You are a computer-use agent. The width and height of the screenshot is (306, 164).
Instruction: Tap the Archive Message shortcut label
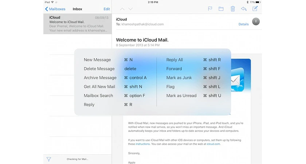pyautogui.click(x=100, y=78)
